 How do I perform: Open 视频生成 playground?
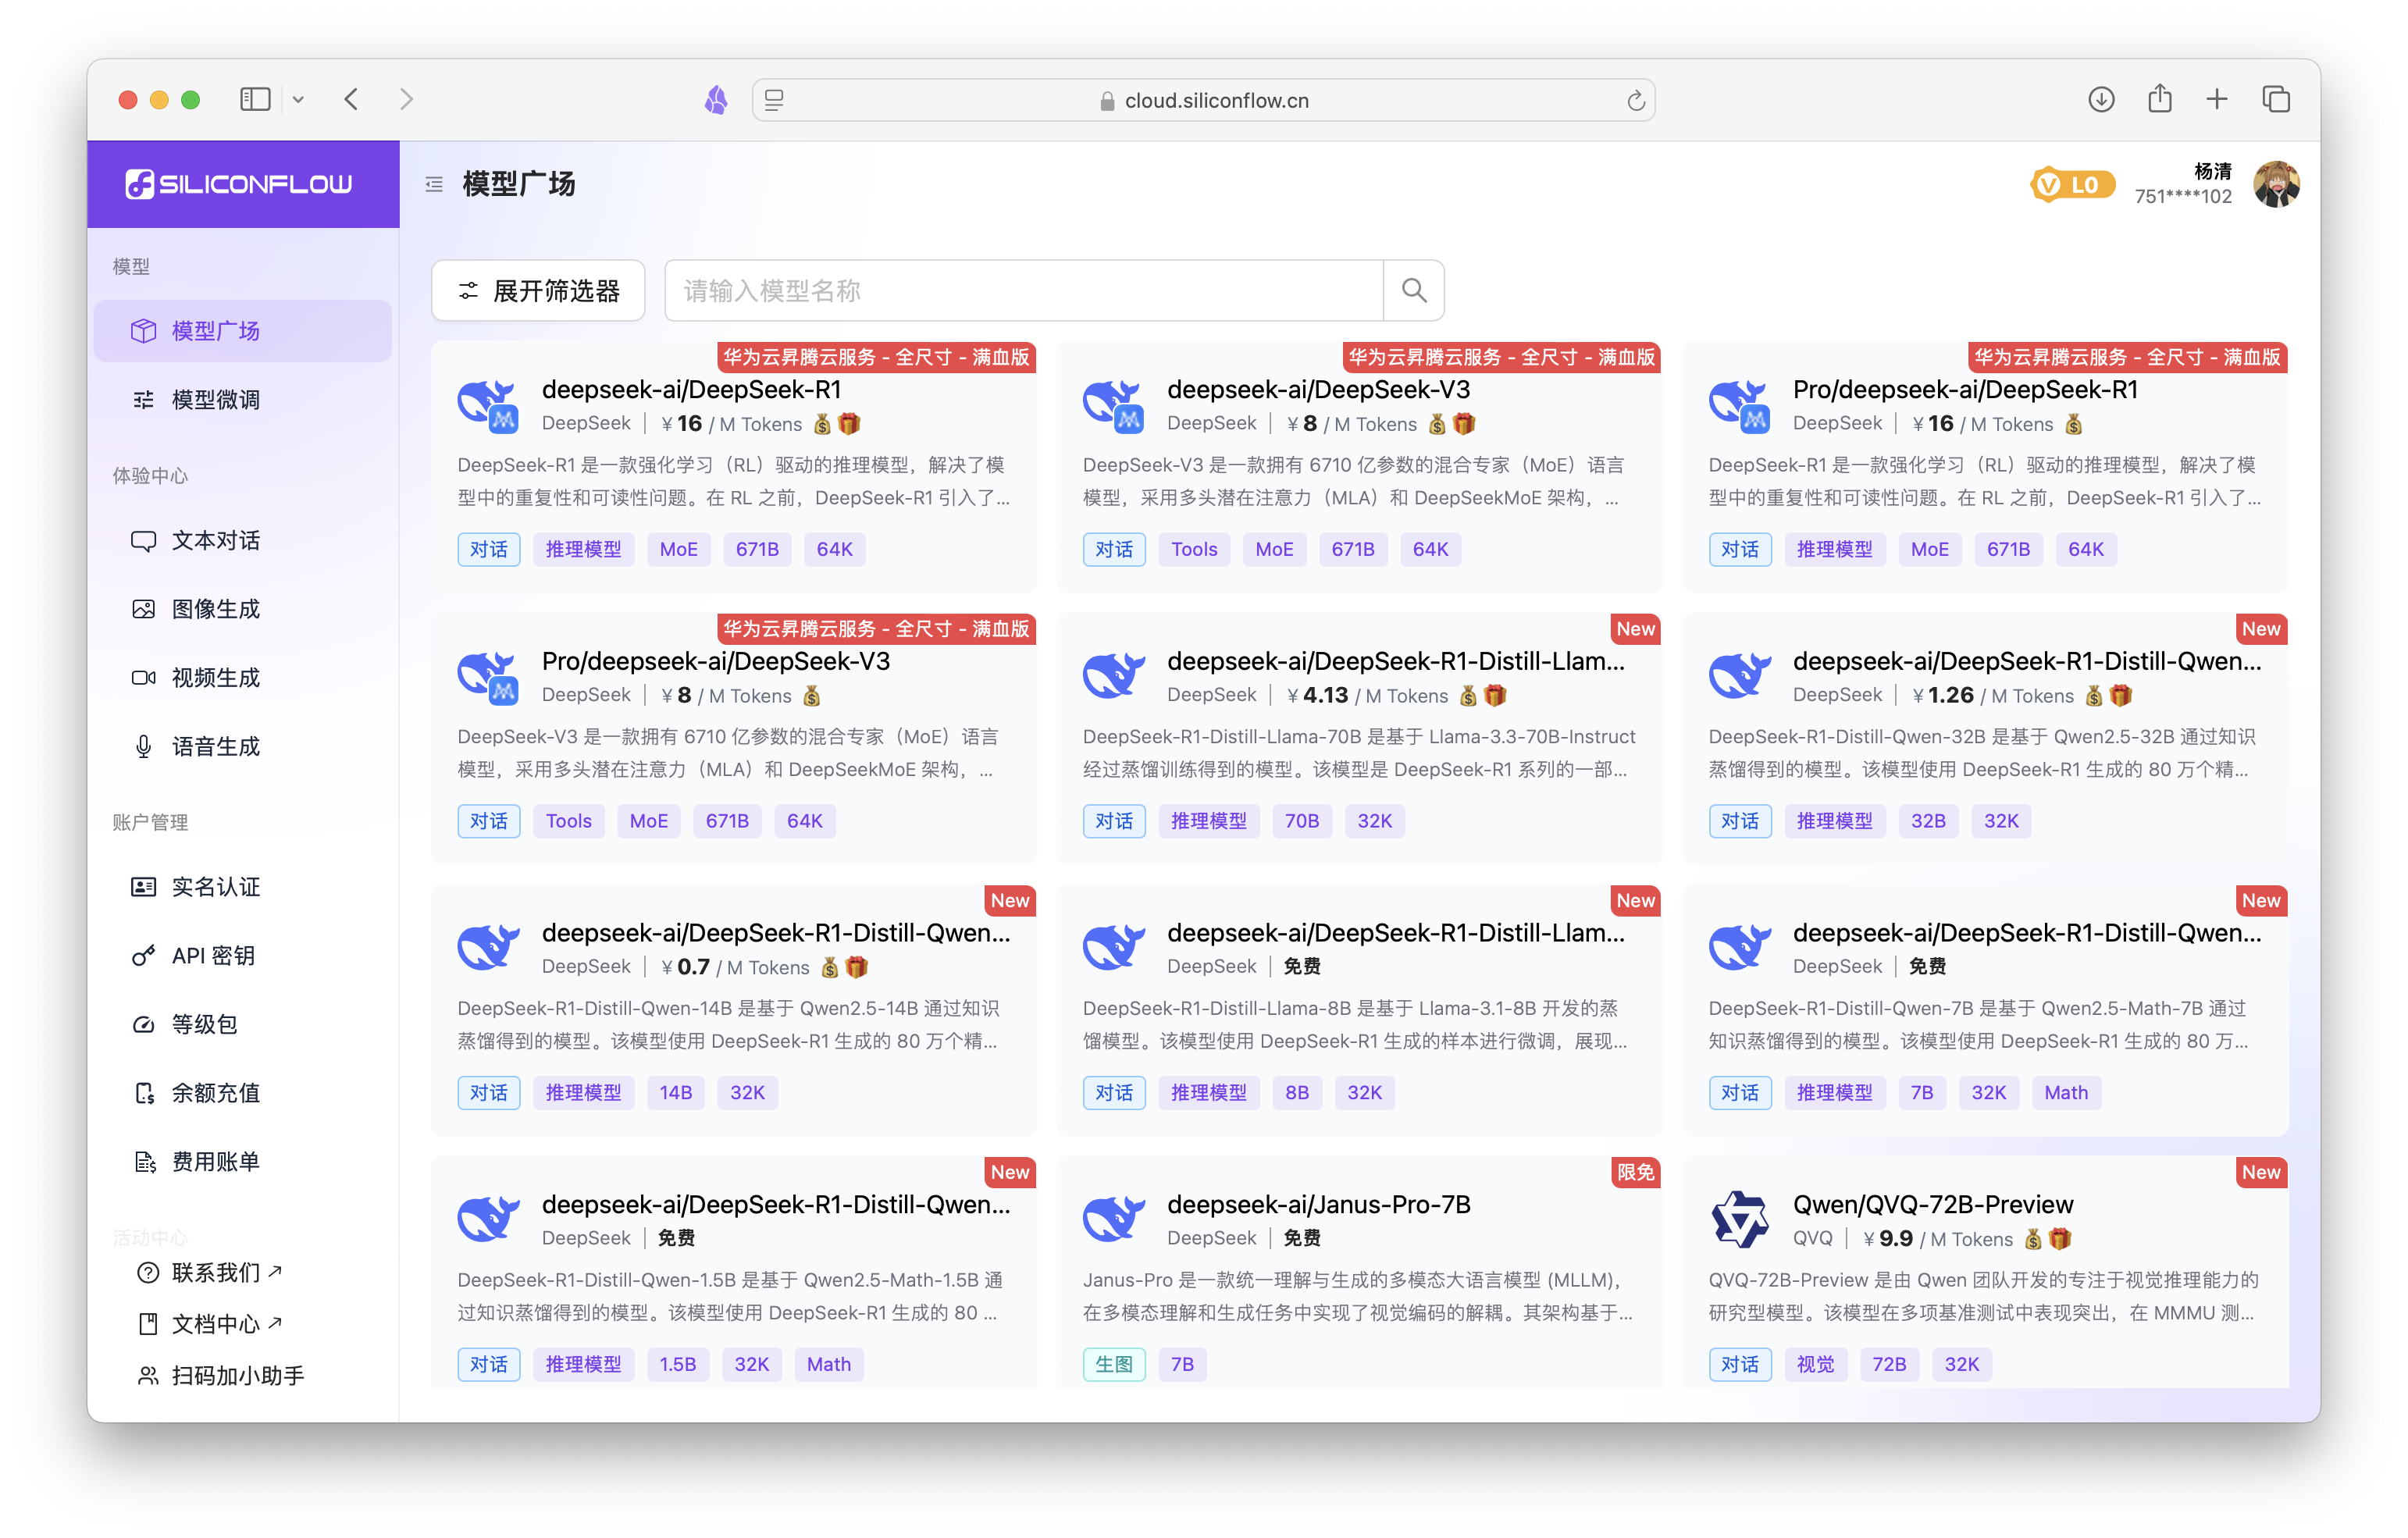click(243, 678)
